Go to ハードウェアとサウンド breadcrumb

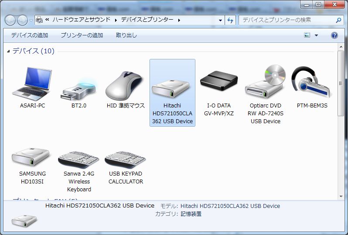(81, 20)
